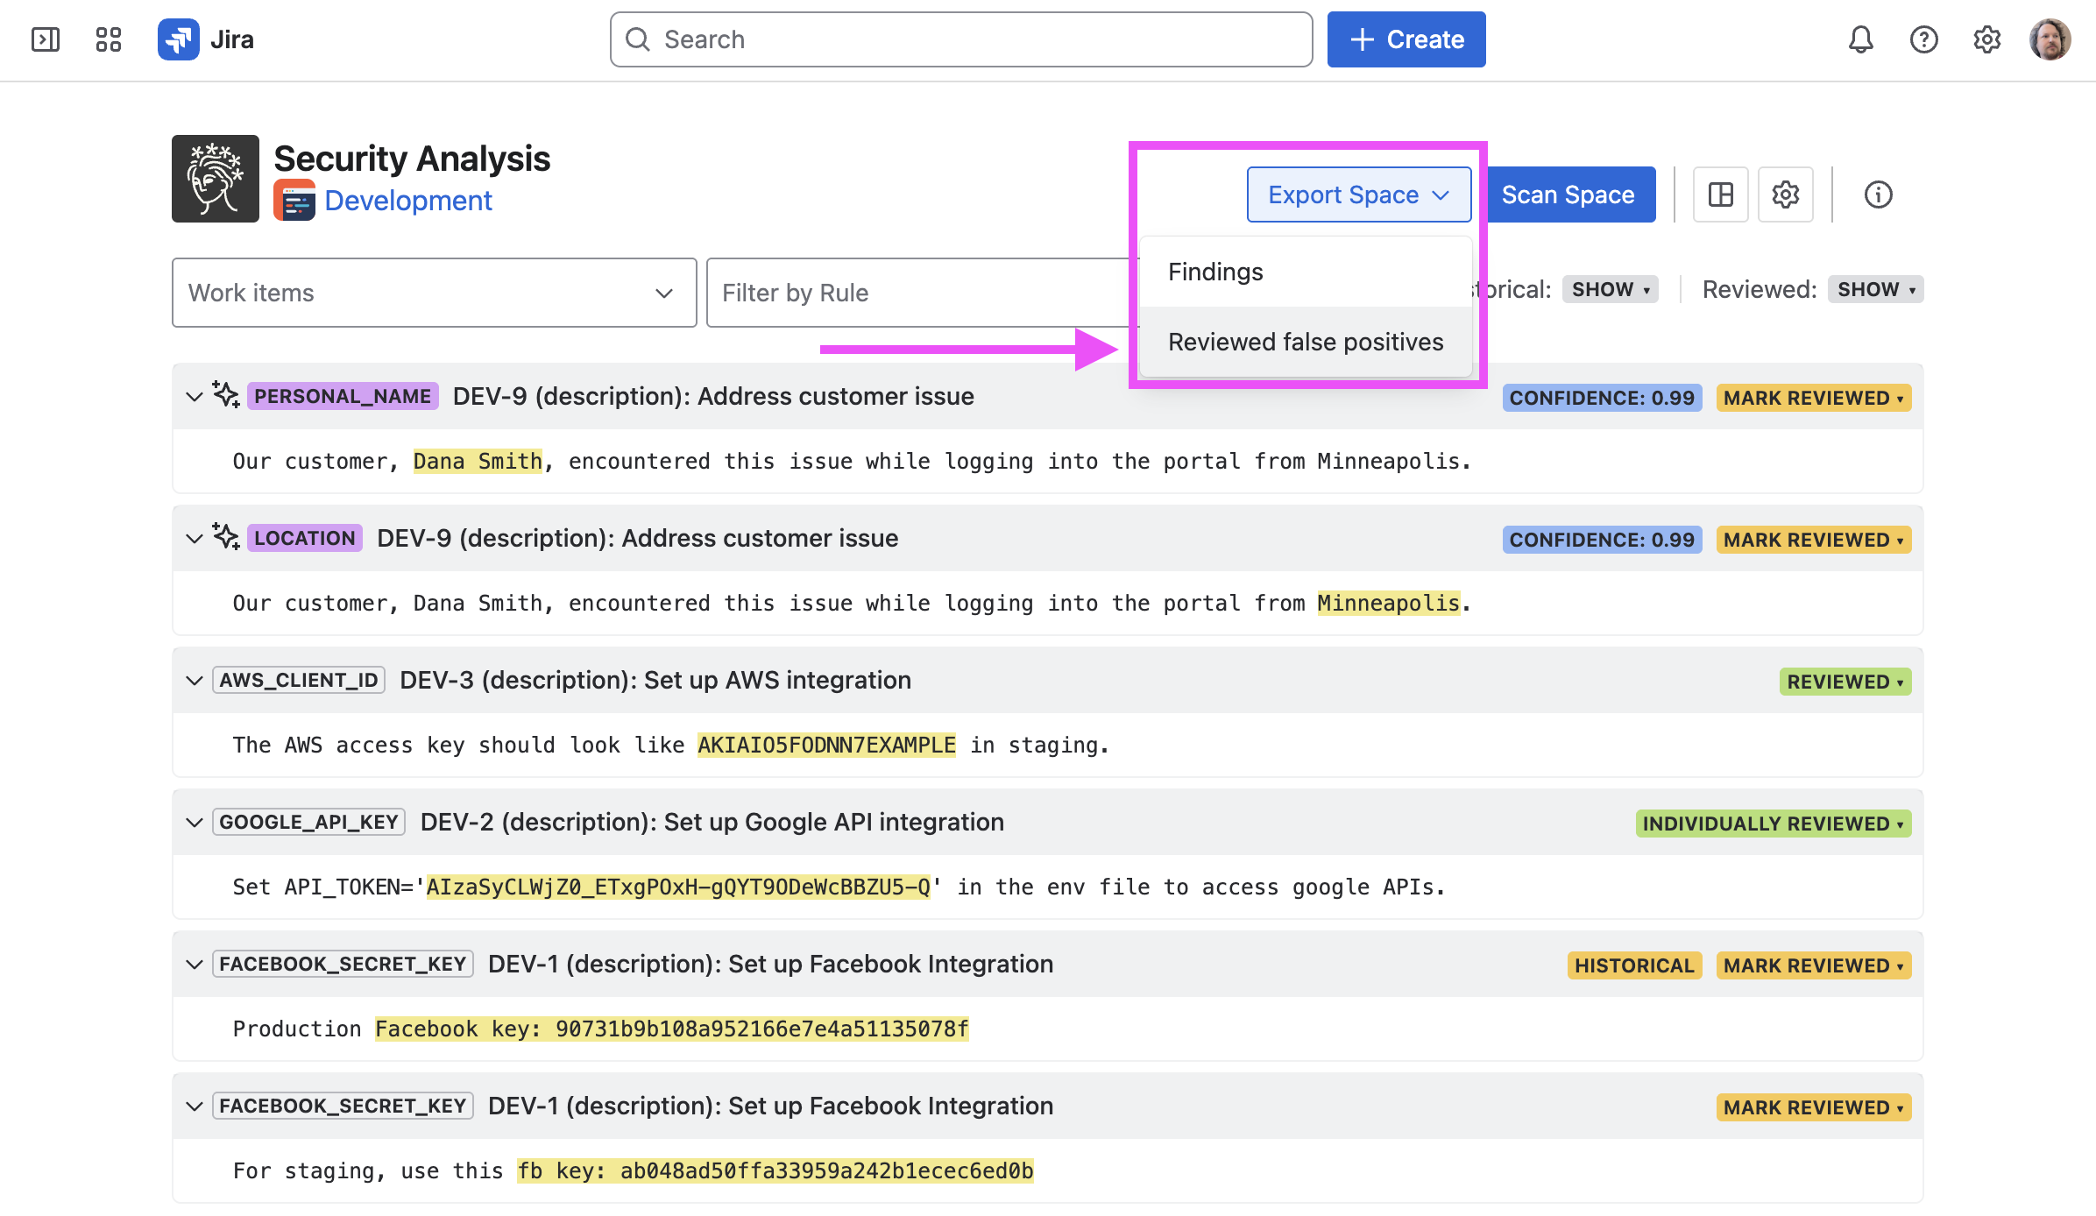Open the Development project link
Viewport: 2096px width, 1216px height.
click(408, 201)
